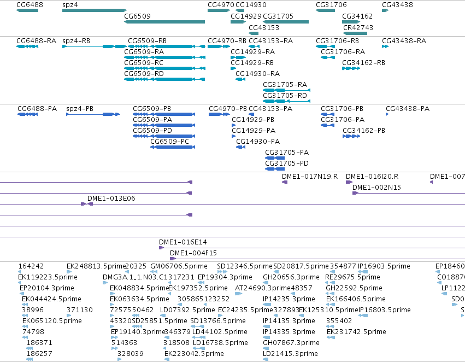Select the SD20817.5prime EST marker
The width and height of the screenshot is (465, 362).
pyautogui.click(x=276, y=271)
